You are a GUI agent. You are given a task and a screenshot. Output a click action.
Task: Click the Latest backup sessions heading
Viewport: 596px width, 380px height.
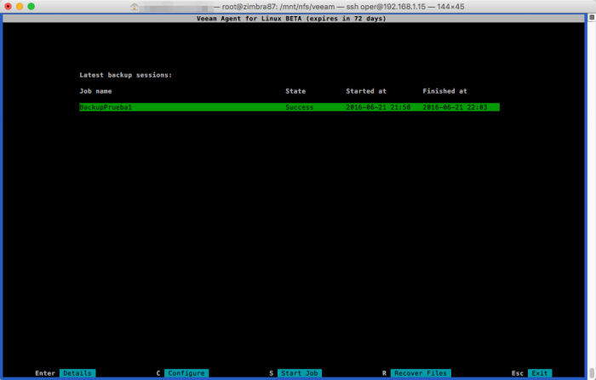tap(126, 75)
